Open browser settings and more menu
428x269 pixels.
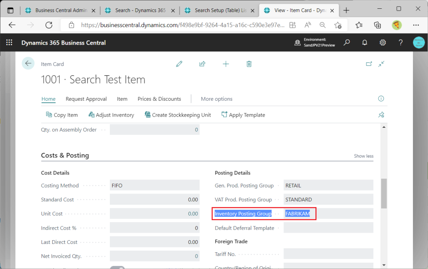click(416, 25)
